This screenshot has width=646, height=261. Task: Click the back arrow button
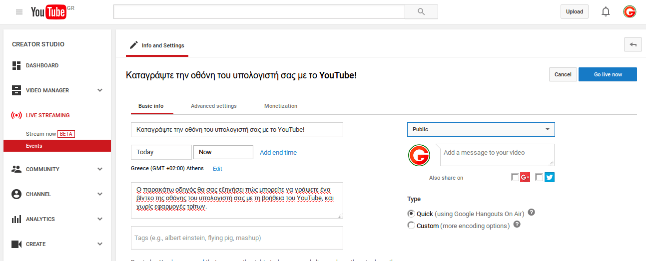(x=633, y=44)
